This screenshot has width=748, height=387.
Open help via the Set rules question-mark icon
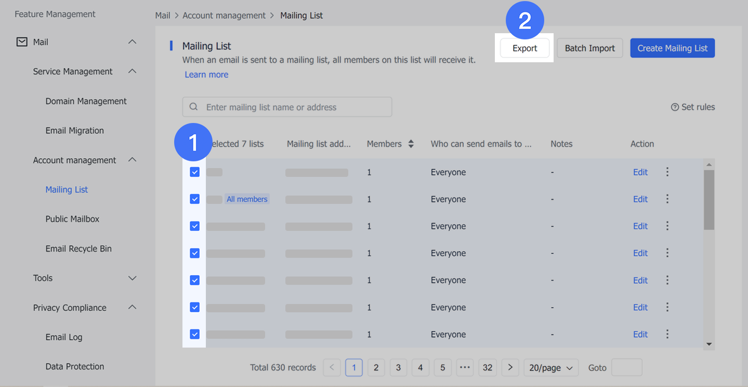tap(674, 106)
